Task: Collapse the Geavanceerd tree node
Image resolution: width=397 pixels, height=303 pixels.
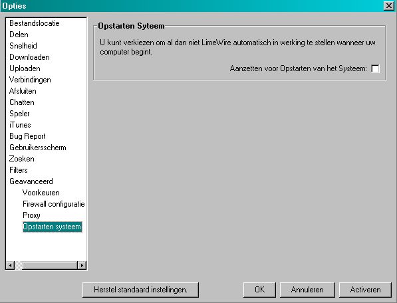Action: (31, 181)
